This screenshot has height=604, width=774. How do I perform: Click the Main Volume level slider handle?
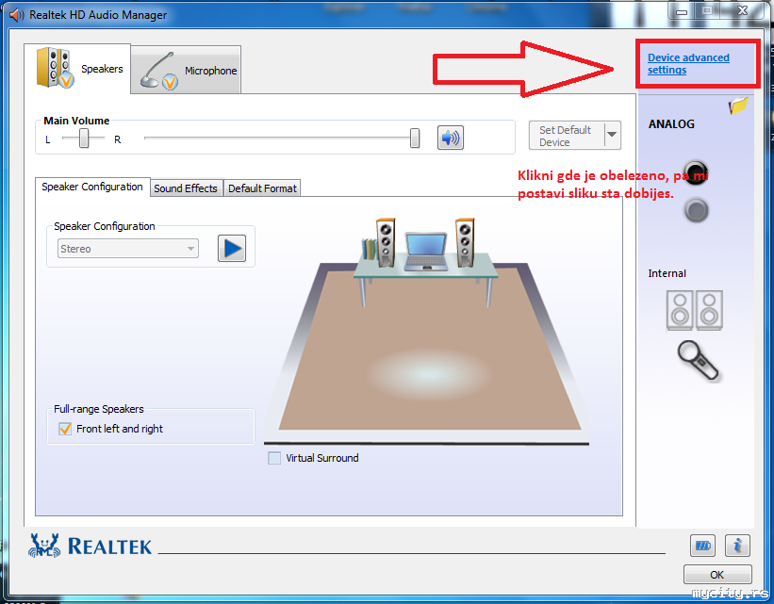point(415,139)
